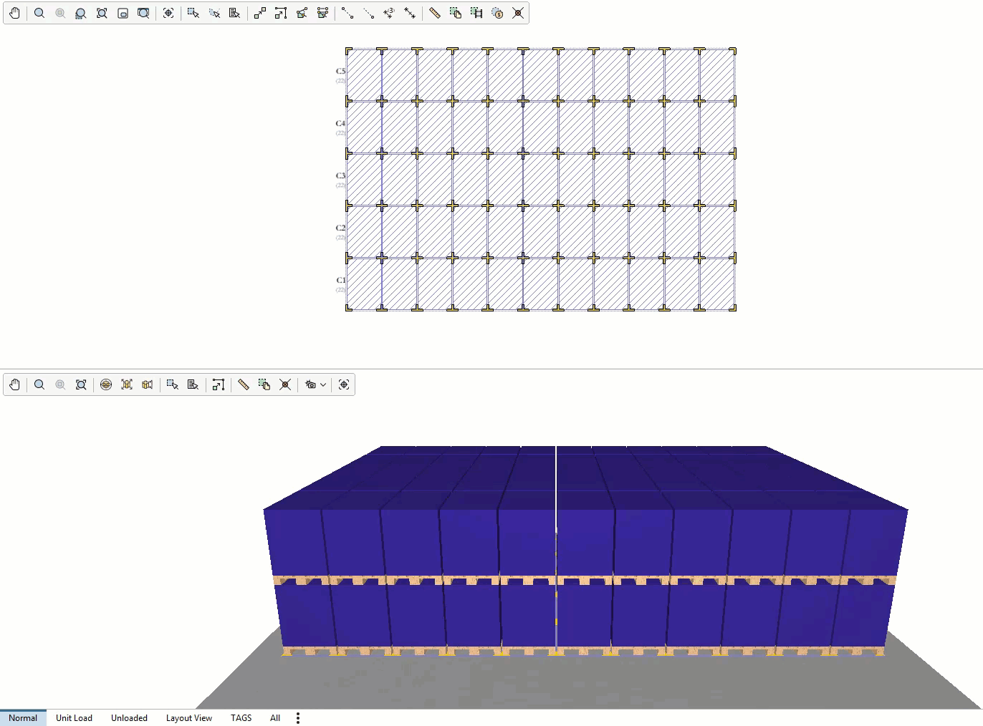The image size is (983, 726).
Task: Click the align nodes group icon
Action: (x=322, y=13)
